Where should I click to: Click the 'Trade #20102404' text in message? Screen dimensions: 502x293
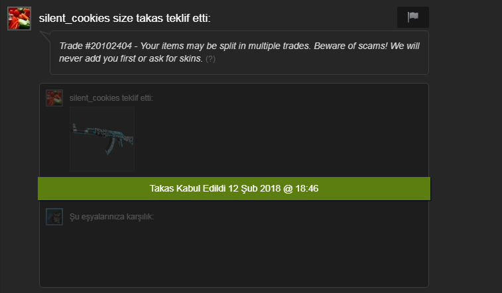95,46
